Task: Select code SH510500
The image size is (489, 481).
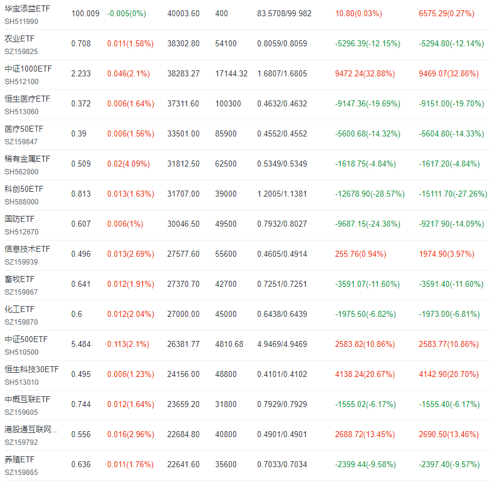Action: (22, 352)
